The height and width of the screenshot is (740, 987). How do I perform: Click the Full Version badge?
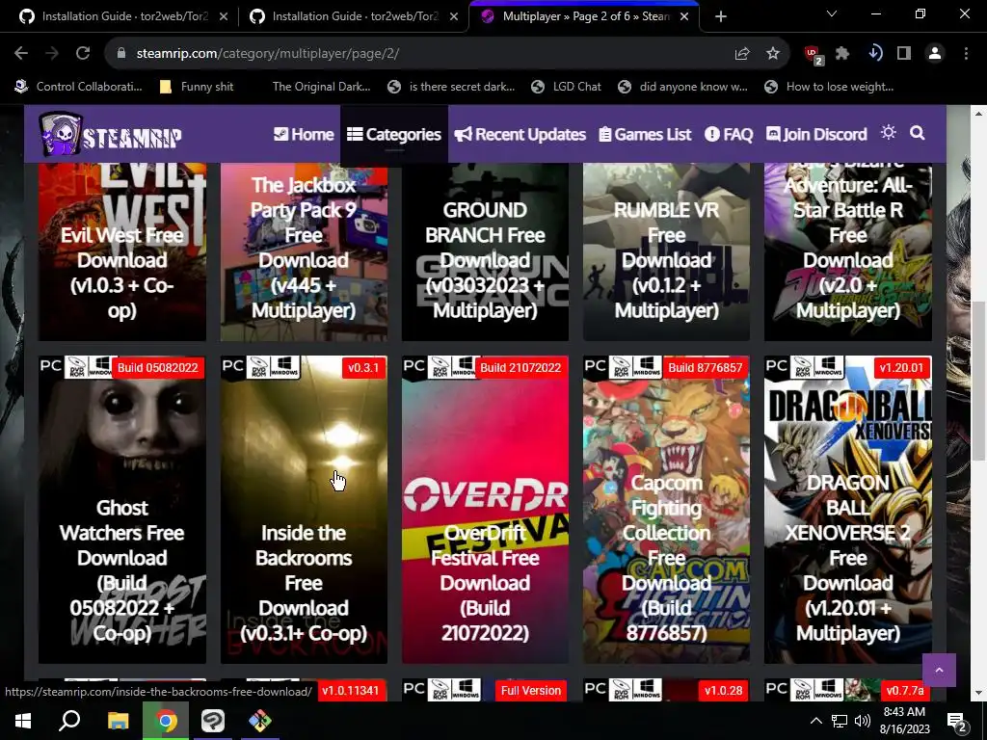point(531,690)
